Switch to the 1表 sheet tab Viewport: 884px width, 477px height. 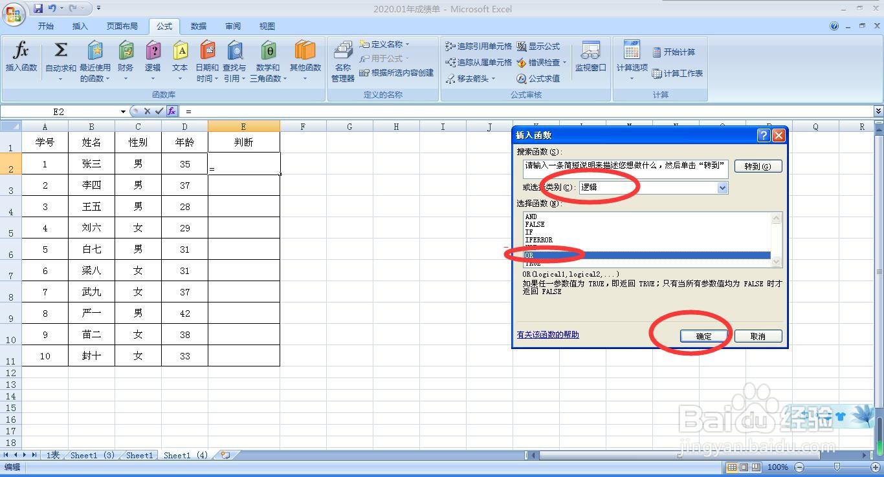pos(52,455)
